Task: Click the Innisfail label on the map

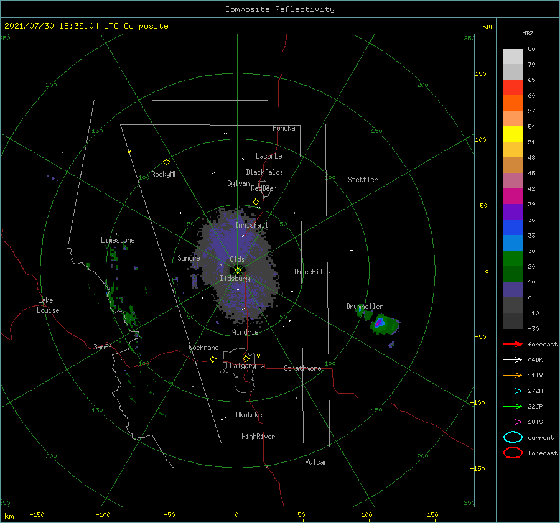Action: point(251,225)
